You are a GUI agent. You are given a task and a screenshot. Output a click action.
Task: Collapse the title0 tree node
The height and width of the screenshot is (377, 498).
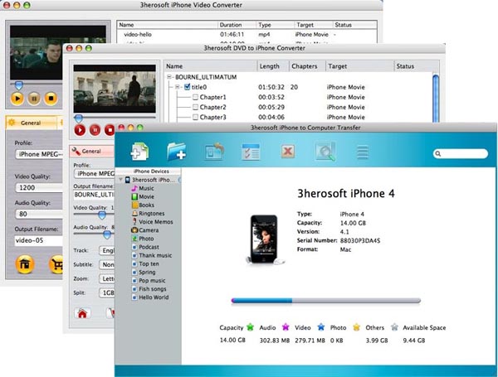[178, 87]
